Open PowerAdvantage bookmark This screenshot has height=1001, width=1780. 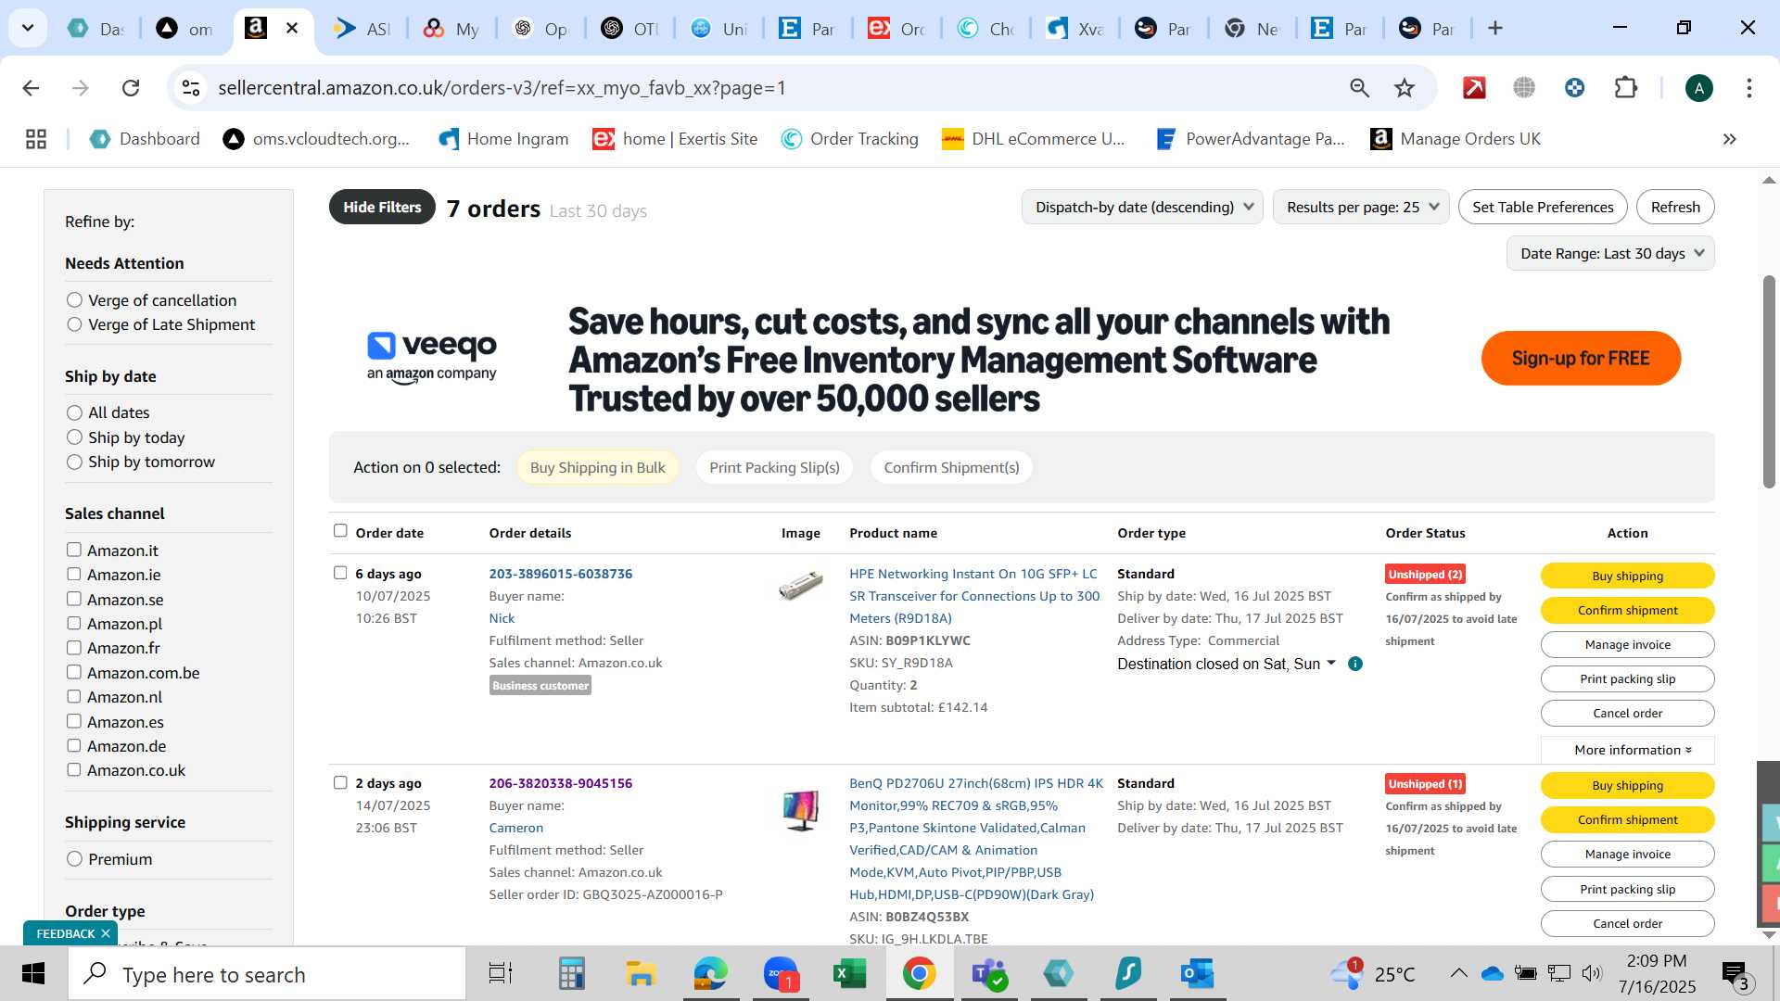point(1251,139)
